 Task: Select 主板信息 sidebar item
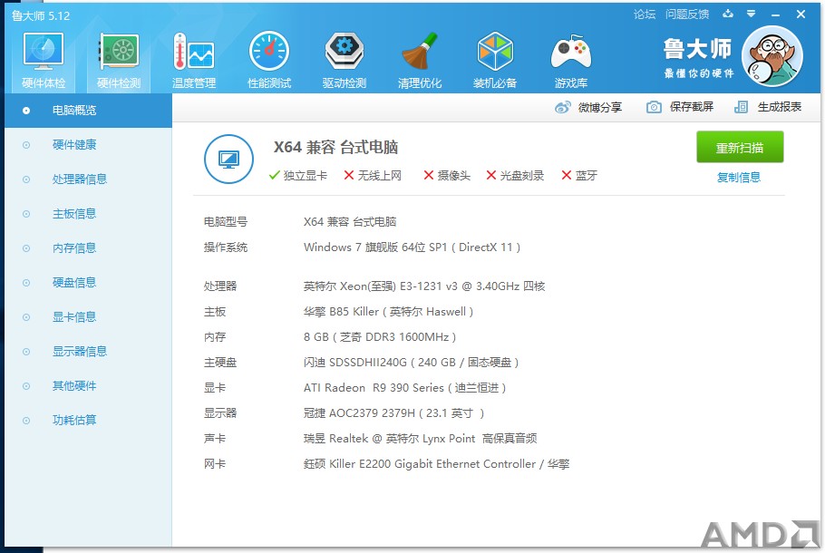click(x=89, y=214)
